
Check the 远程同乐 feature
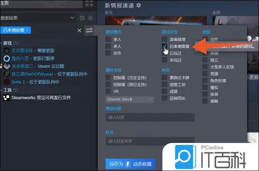coord(164,98)
